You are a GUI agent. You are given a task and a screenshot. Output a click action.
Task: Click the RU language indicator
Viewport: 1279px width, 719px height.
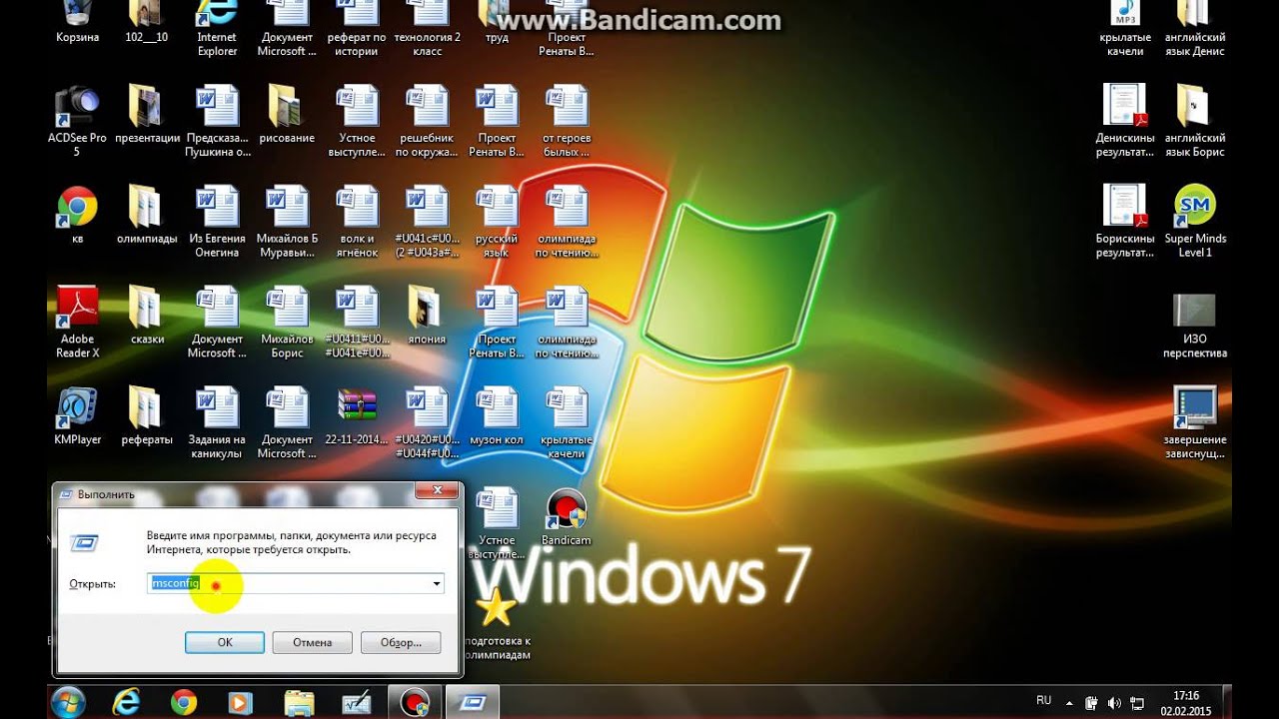[x=1044, y=701]
